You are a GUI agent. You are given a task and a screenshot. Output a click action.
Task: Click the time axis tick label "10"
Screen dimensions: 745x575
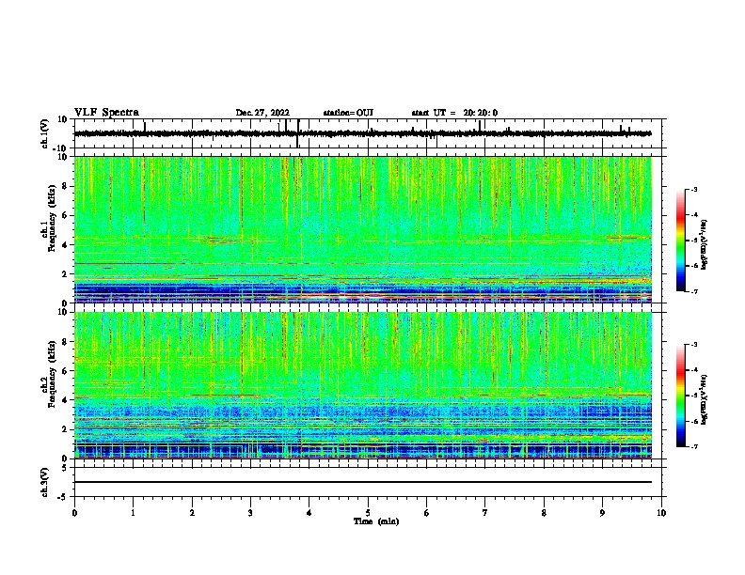(x=661, y=513)
